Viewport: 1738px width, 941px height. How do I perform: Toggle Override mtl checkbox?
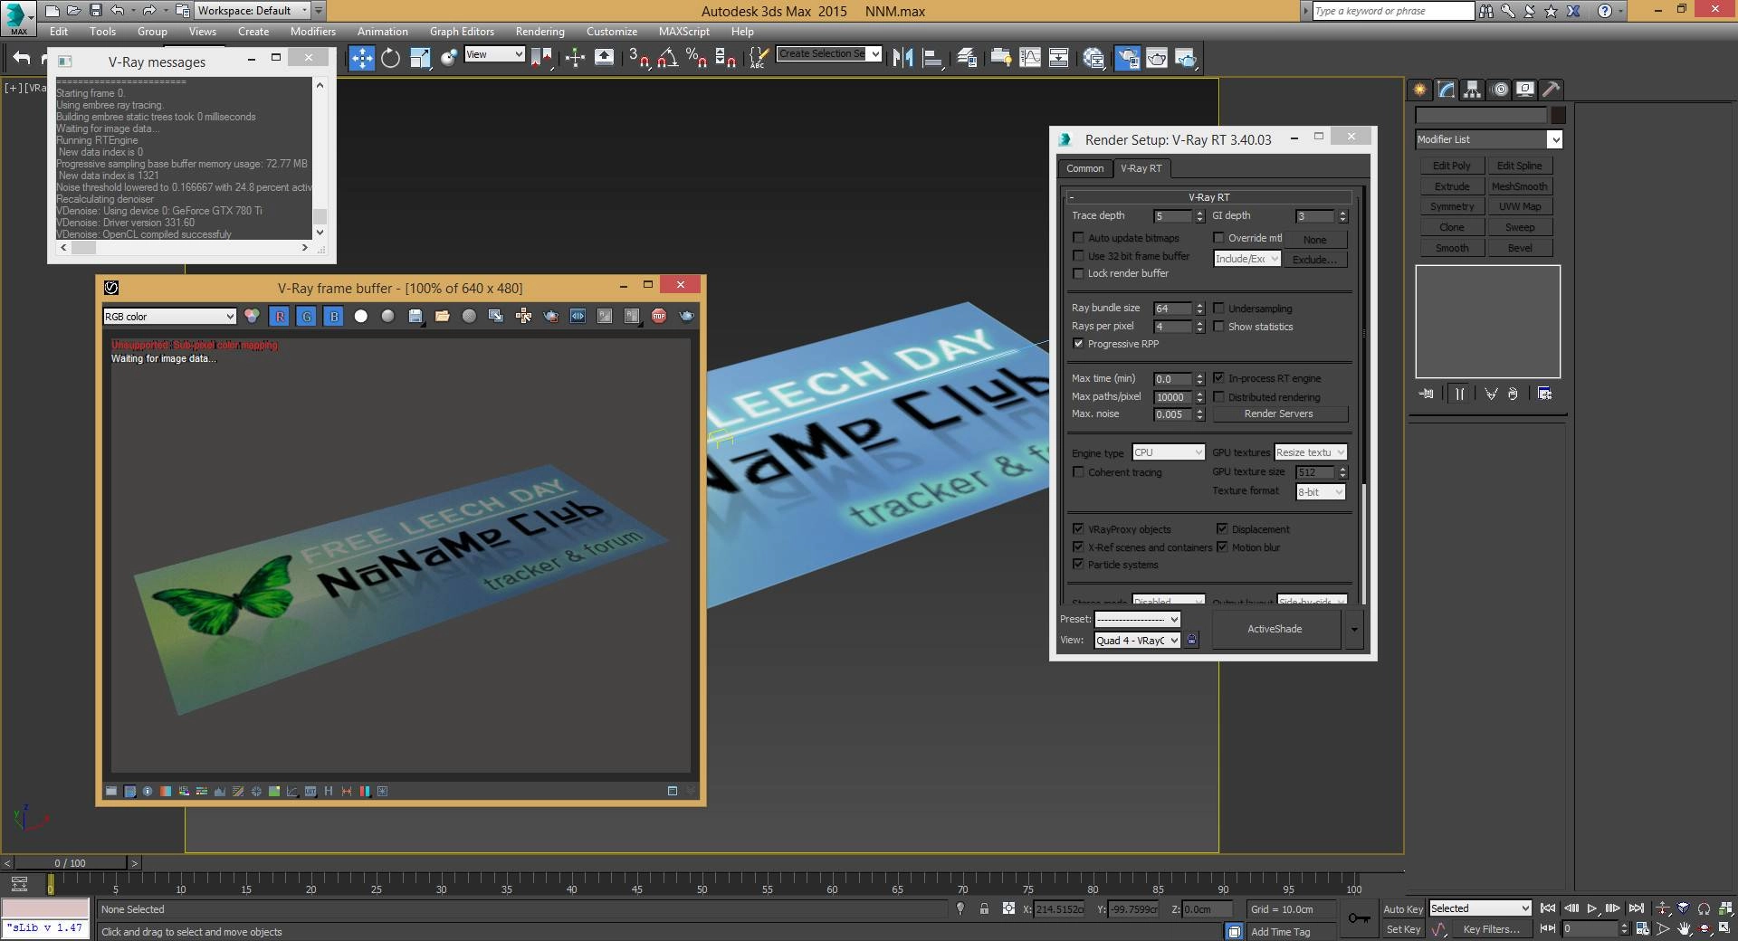[x=1218, y=238]
